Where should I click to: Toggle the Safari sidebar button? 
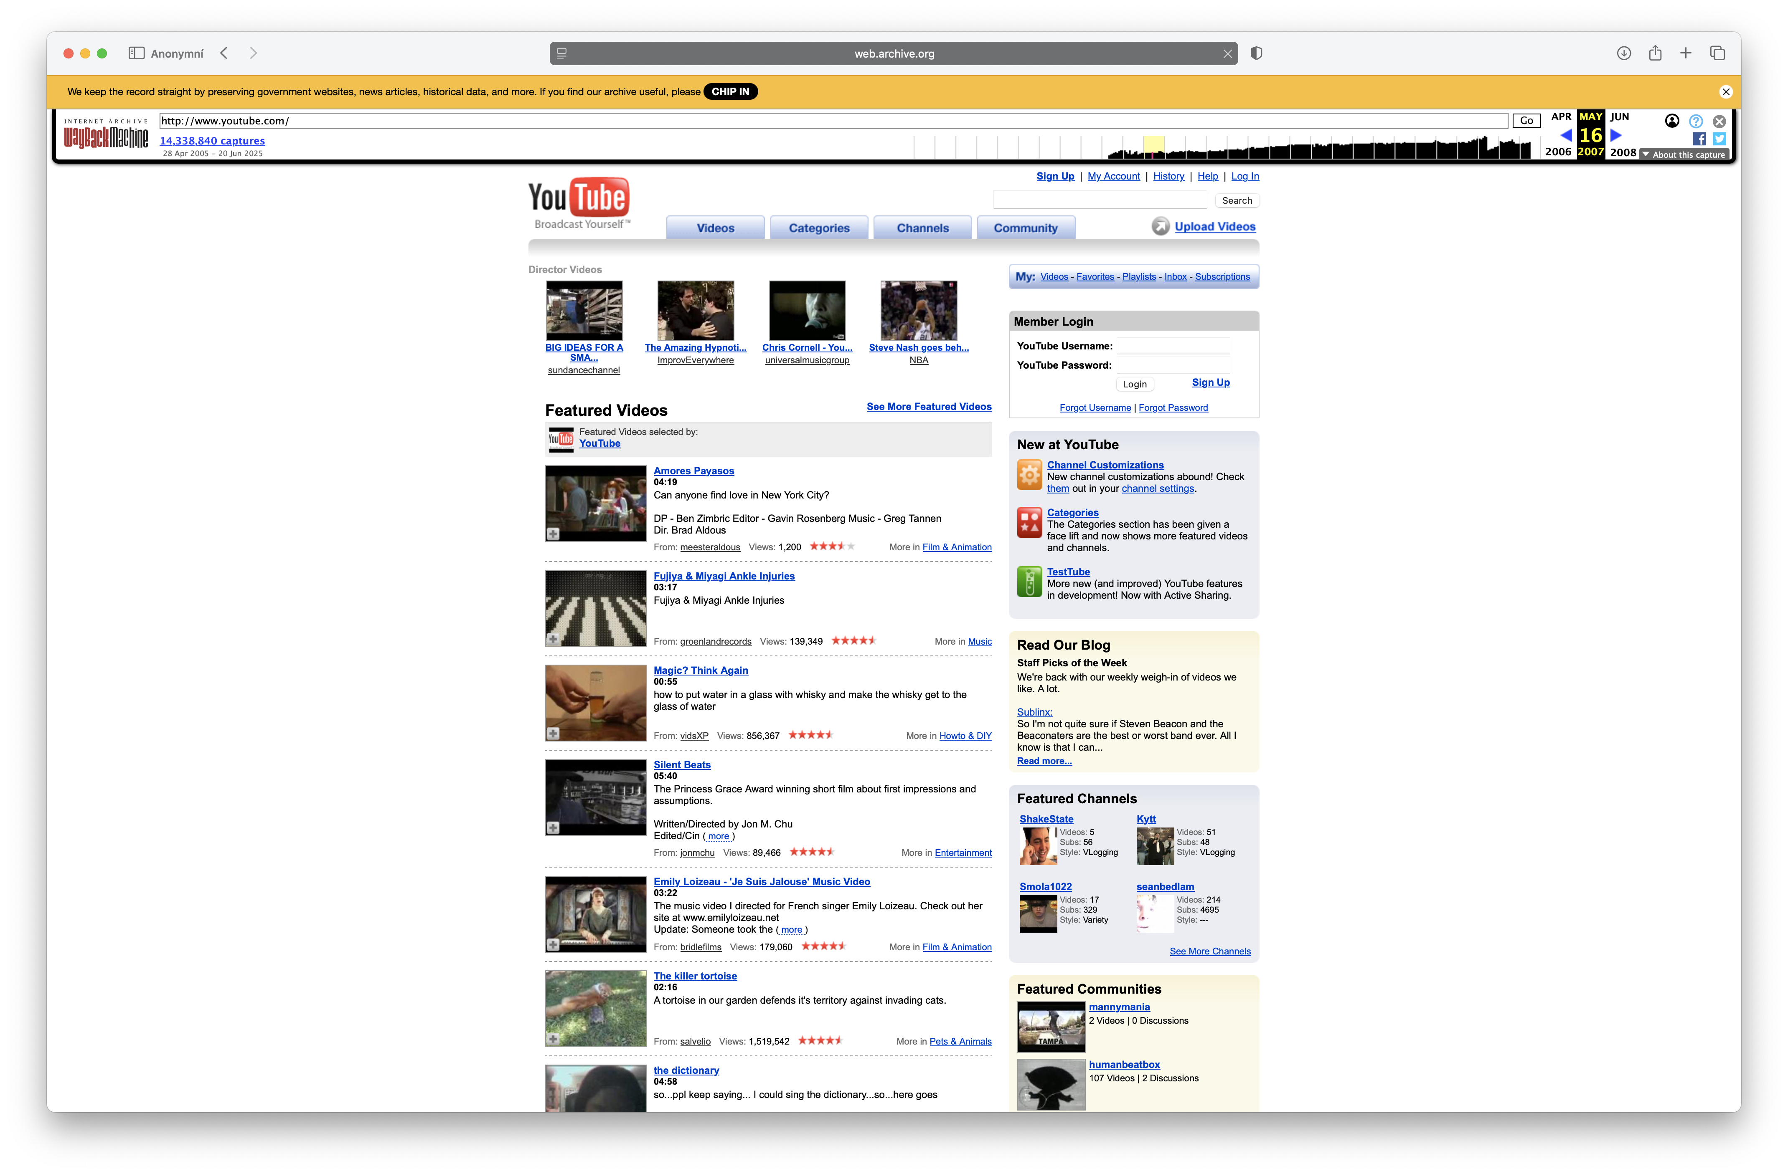[x=136, y=53]
